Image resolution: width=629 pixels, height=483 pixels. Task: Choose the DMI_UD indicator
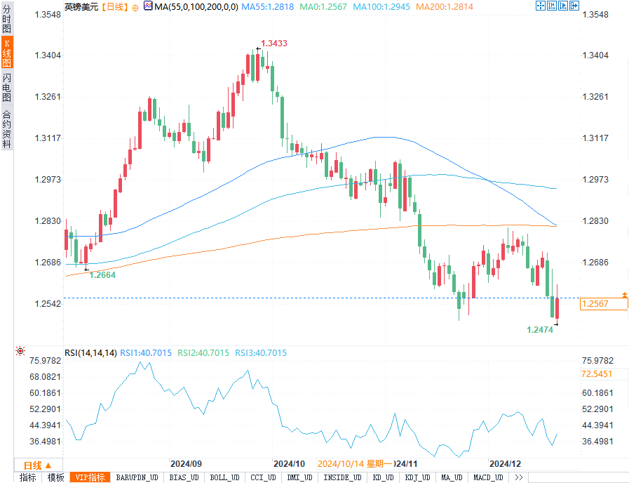[x=300, y=477]
